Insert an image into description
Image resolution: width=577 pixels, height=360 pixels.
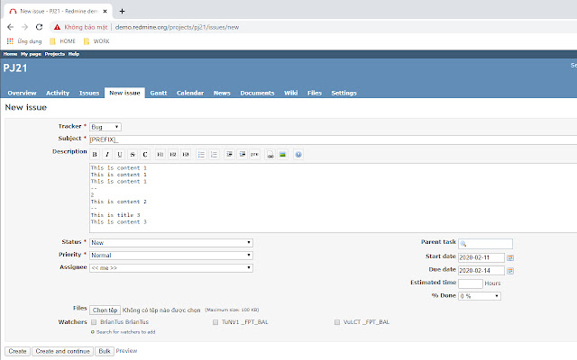click(282, 155)
